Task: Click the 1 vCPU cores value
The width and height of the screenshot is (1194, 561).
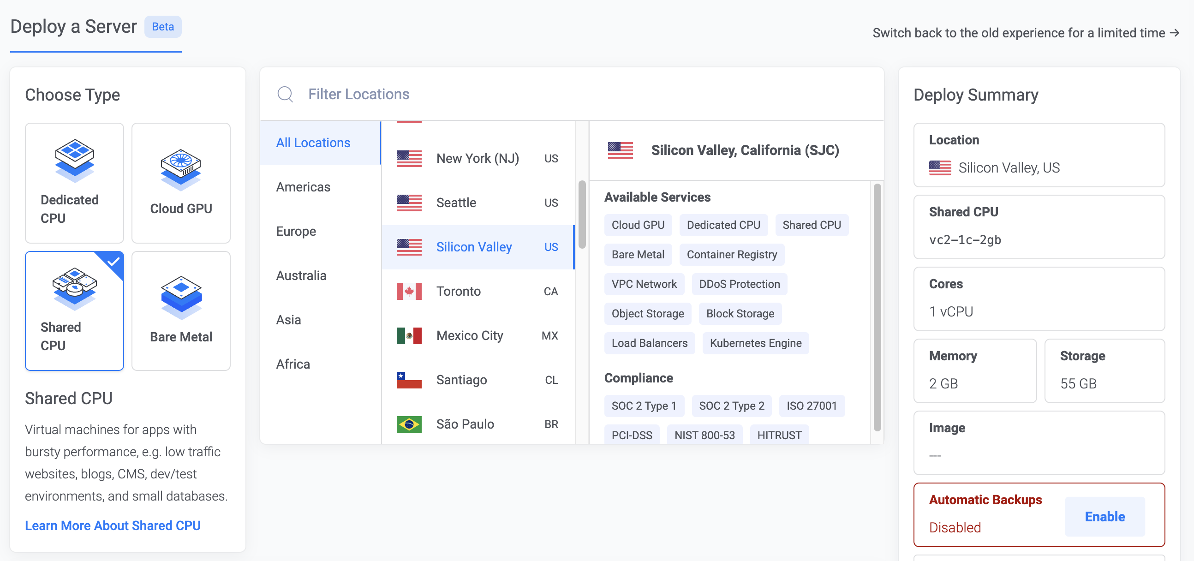Action: (x=951, y=311)
